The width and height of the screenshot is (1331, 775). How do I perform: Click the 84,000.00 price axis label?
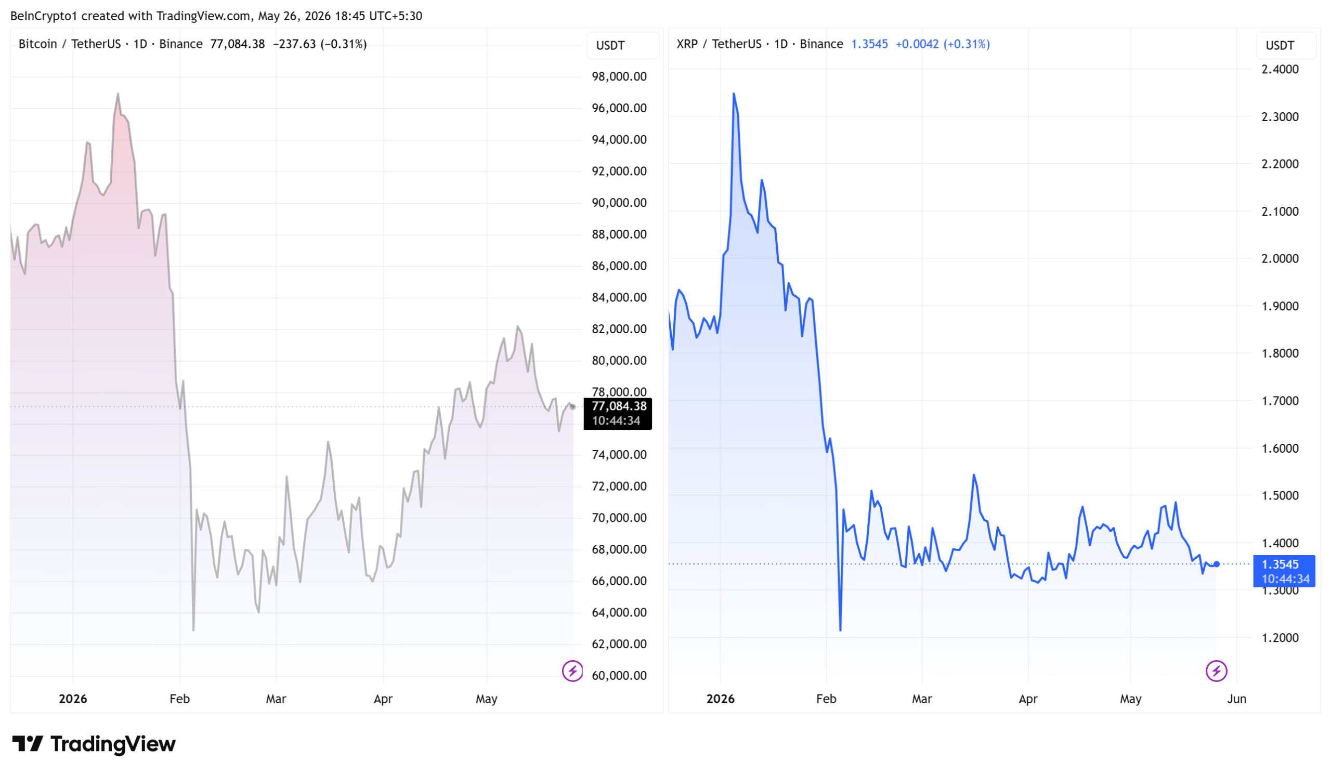[619, 297]
